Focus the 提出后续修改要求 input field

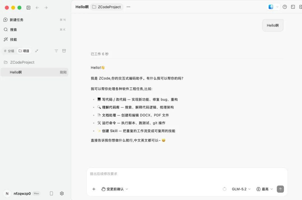pyautogui.click(x=187, y=174)
